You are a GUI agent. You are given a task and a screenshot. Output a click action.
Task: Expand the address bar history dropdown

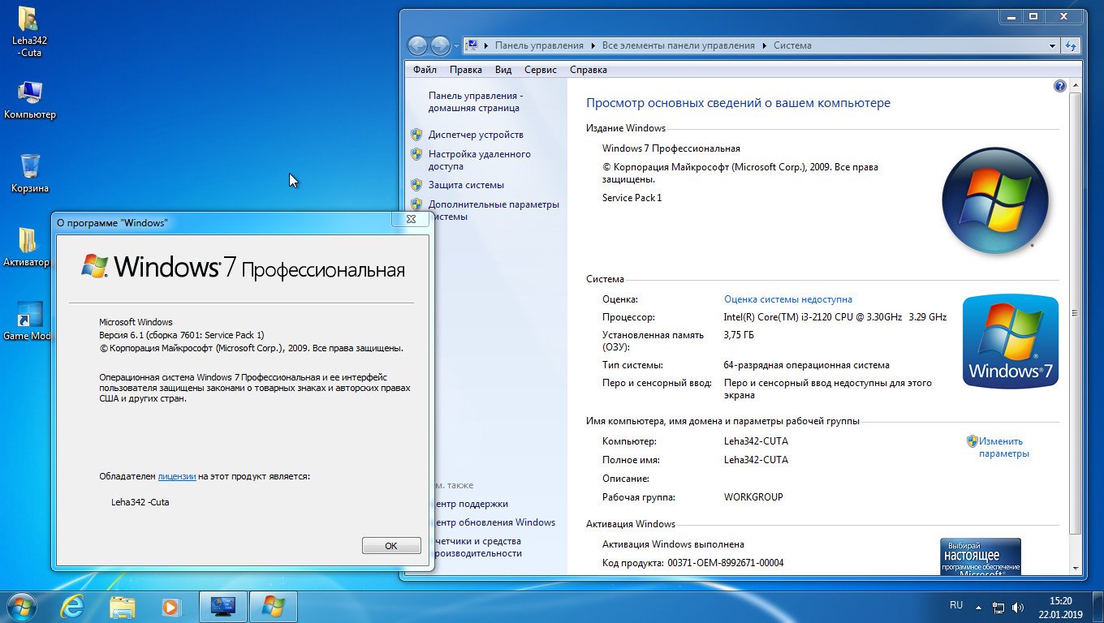coord(1053,45)
